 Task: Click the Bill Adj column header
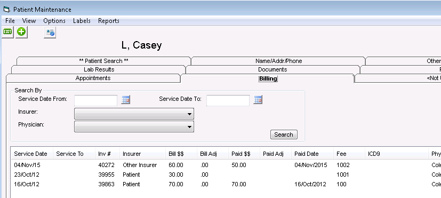point(213,154)
